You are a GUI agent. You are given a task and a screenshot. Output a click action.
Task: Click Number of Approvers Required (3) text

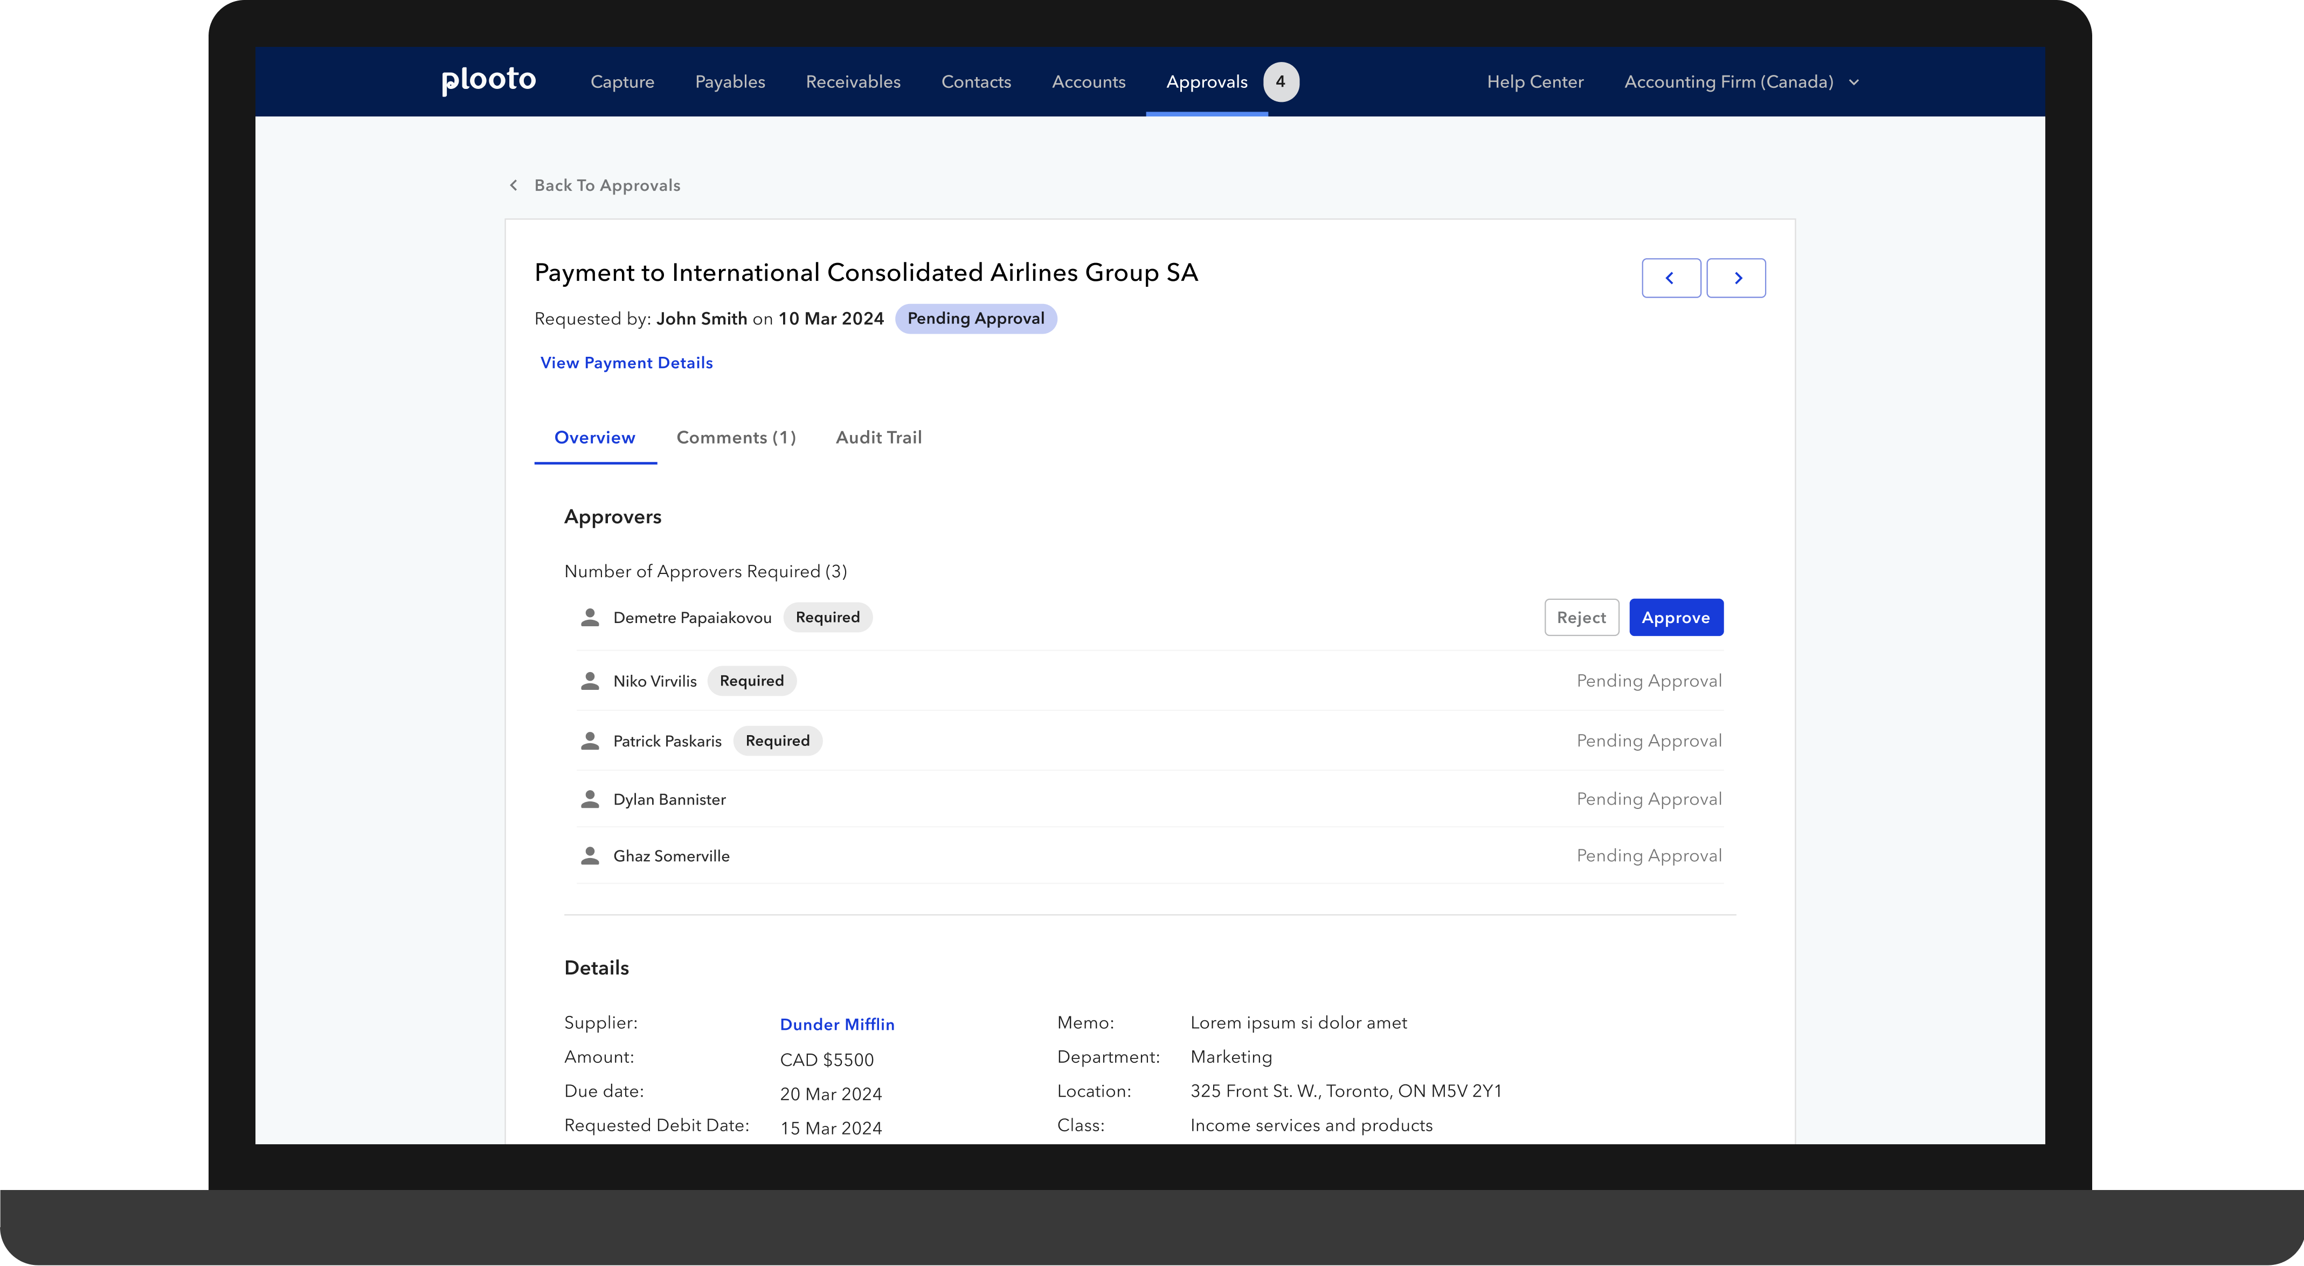click(705, 572)
